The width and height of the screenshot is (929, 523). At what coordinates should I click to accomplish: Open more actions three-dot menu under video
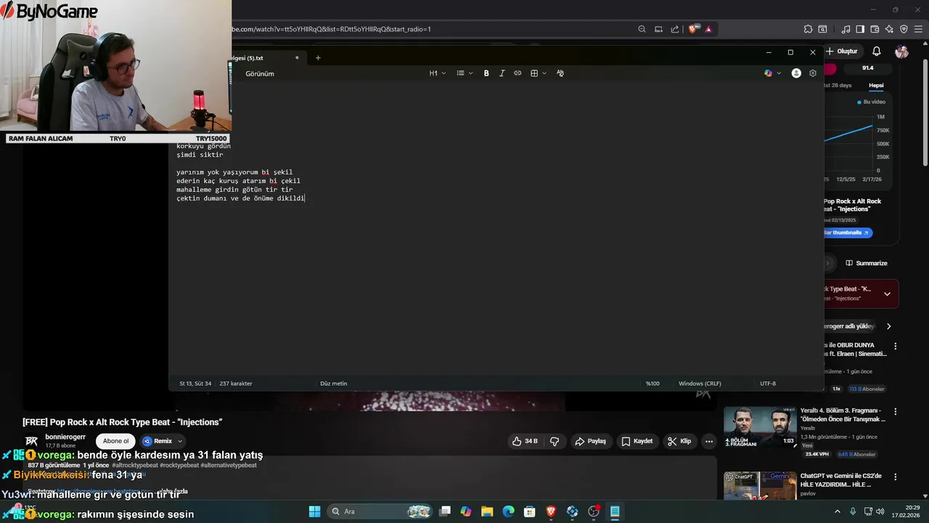coord(709,441)
